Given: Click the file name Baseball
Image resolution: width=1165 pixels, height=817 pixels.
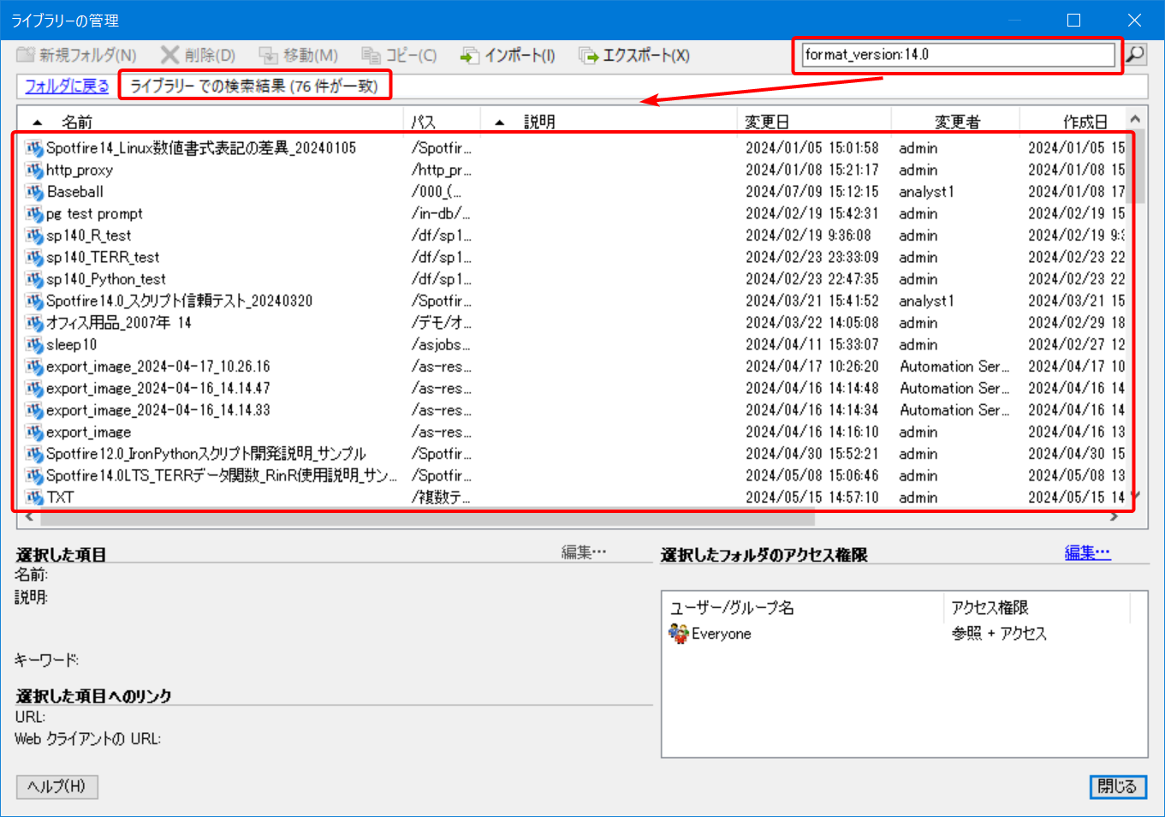Looking at the screenshot, I should click(75, 192).
